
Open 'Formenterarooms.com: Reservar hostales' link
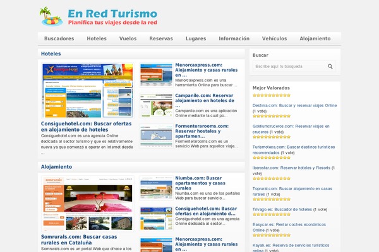point(202,131)
